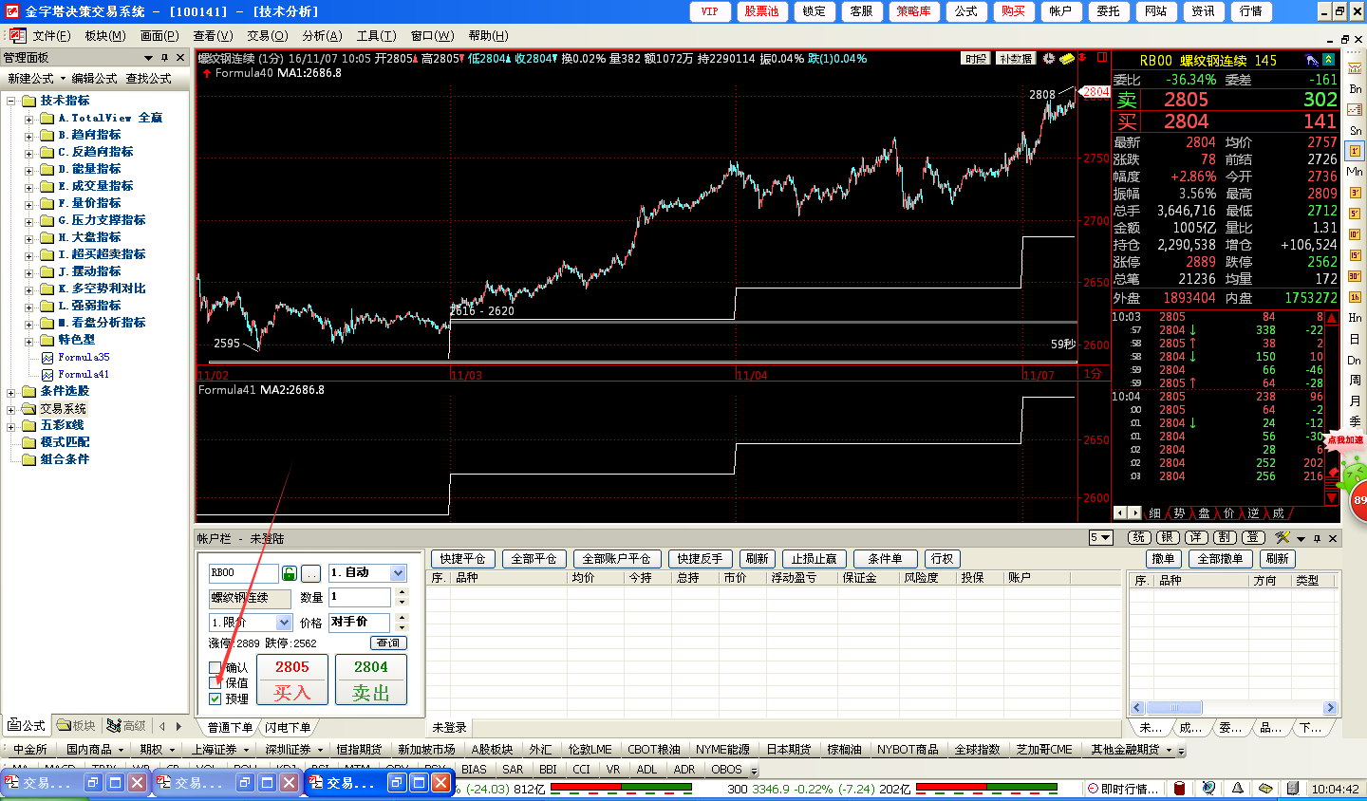Enable the 保值 checkbox

(215, 682)
